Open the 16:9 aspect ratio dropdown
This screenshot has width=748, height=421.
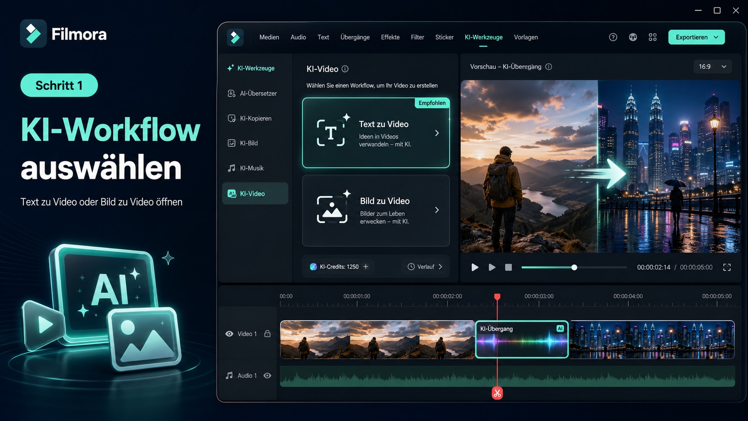(x=713, y=67)
